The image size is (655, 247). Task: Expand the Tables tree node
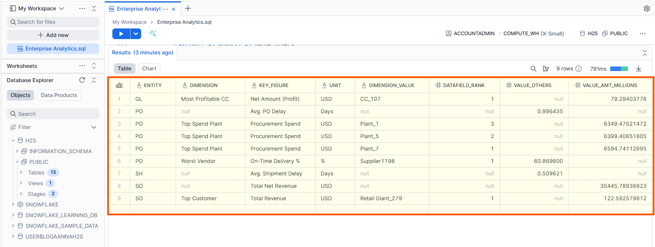pos(21,173)
